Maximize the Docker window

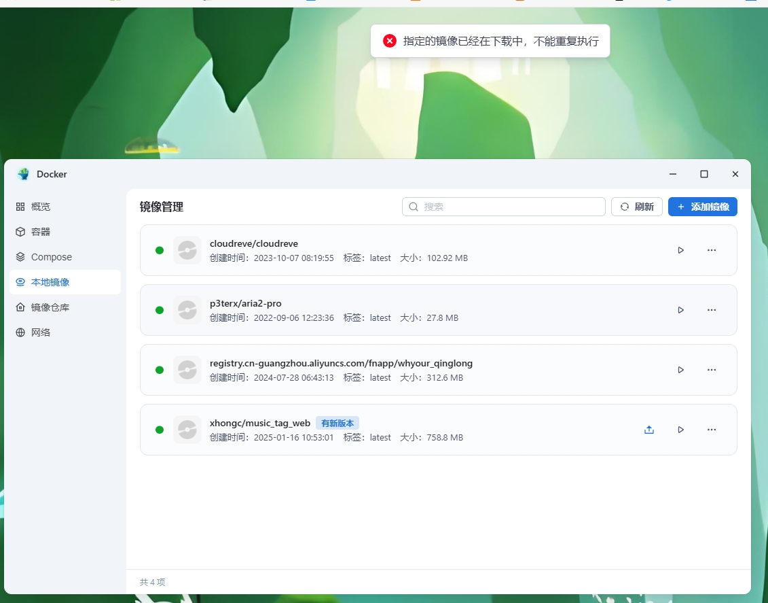click(704, 174)
